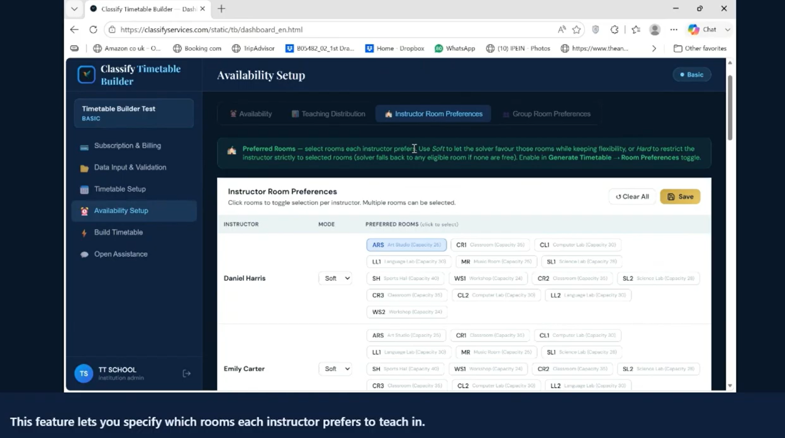Switch to Teaching Distribution tab

point(328,114)
